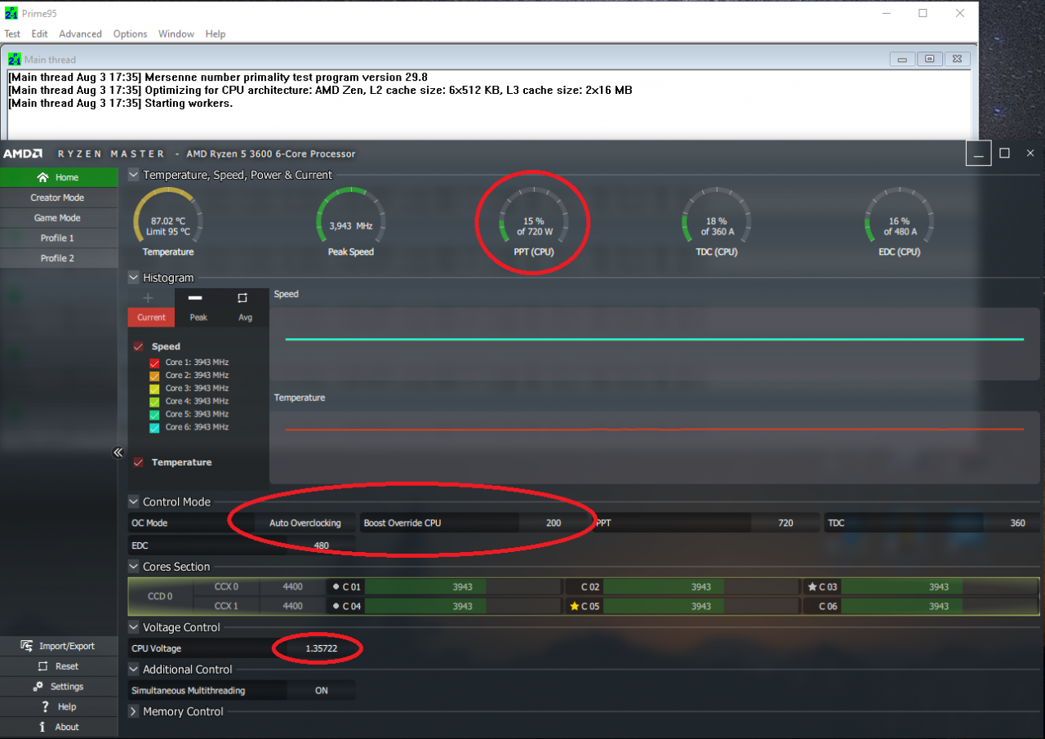Click the gold star on core C 05
Image resolution: width=1045 pixels, height=739 pixels.
[x=575, y=606]
